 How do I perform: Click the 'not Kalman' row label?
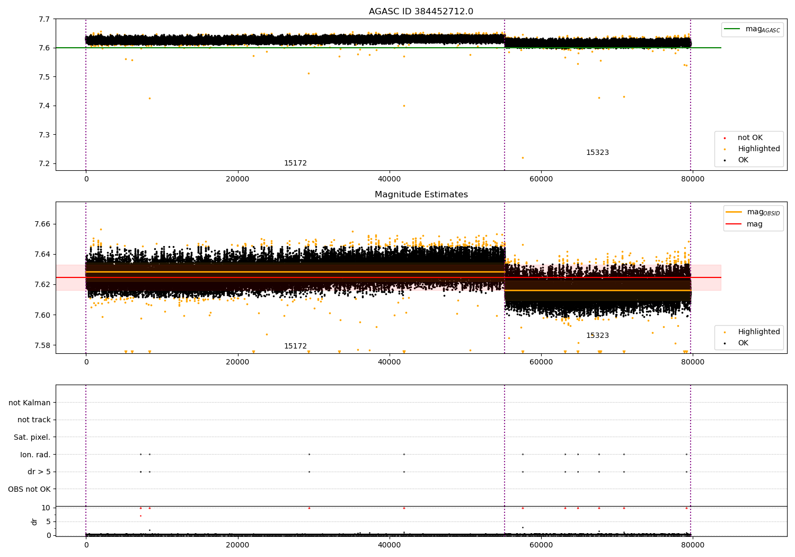click(30, 403)
